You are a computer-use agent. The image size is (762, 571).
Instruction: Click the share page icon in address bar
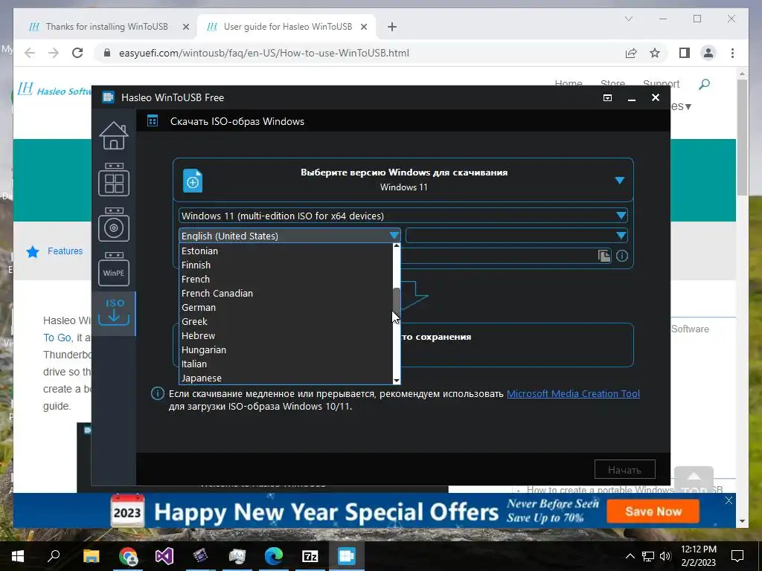[x=631, y=53]
